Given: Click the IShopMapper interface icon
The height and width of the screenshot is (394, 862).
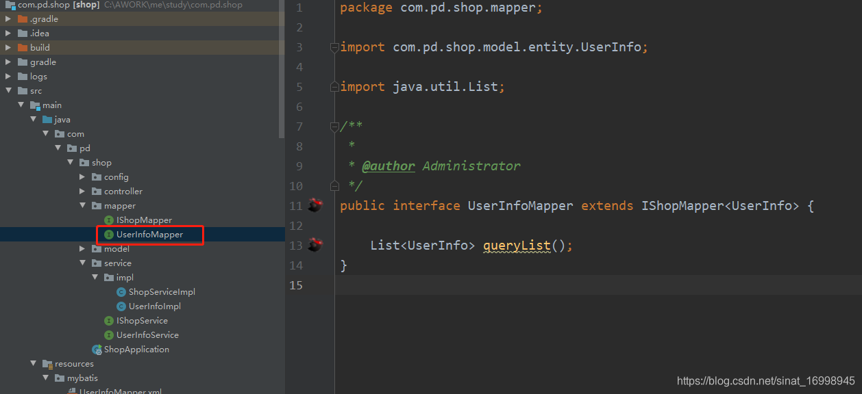Looking at the screenshot, I should [x=109, y=220].
